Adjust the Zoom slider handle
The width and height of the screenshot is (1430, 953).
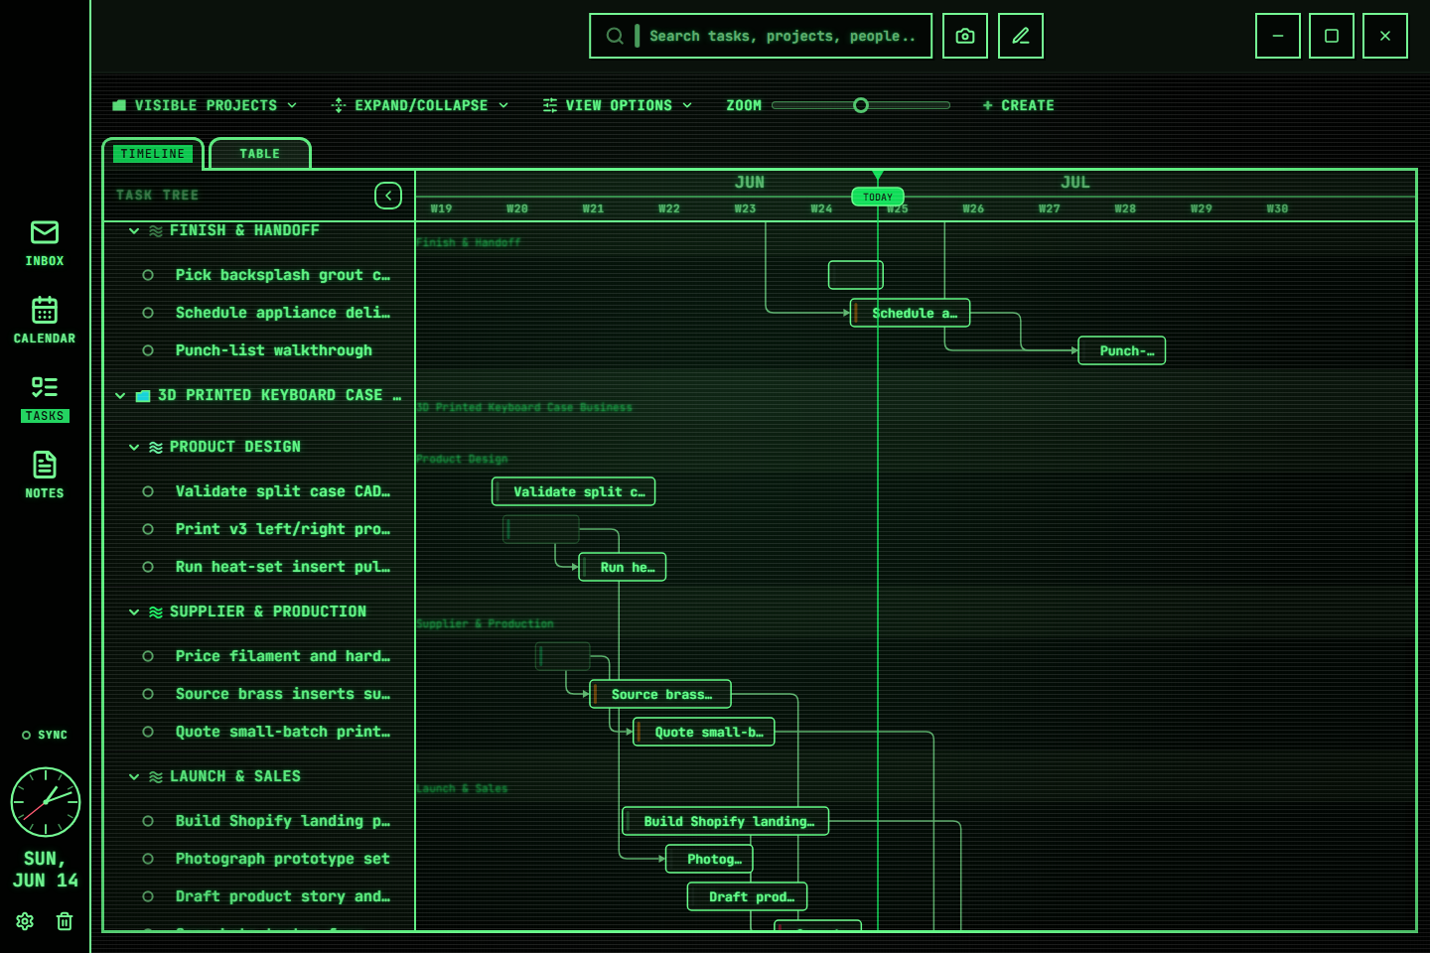coord(861,105)
